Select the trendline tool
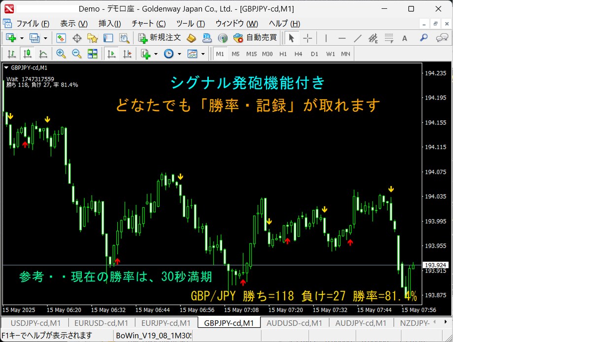Screen dimensions: 601x342 (x=358, y=38)
